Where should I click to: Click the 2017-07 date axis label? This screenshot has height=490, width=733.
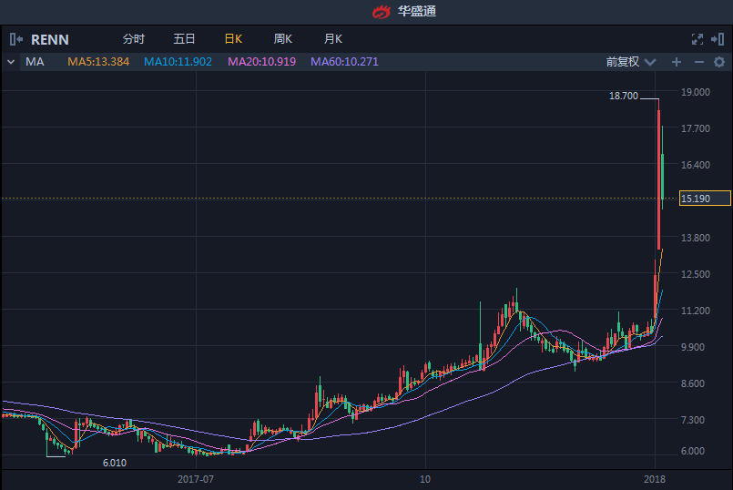[x=196, y=479]
